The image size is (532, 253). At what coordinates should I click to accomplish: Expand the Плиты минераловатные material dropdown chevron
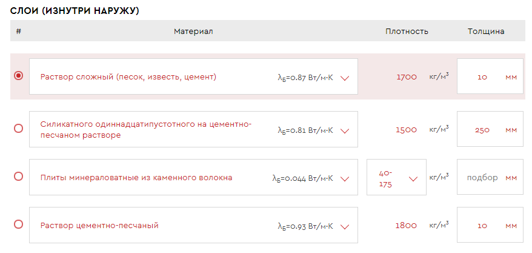pos(345,178)
